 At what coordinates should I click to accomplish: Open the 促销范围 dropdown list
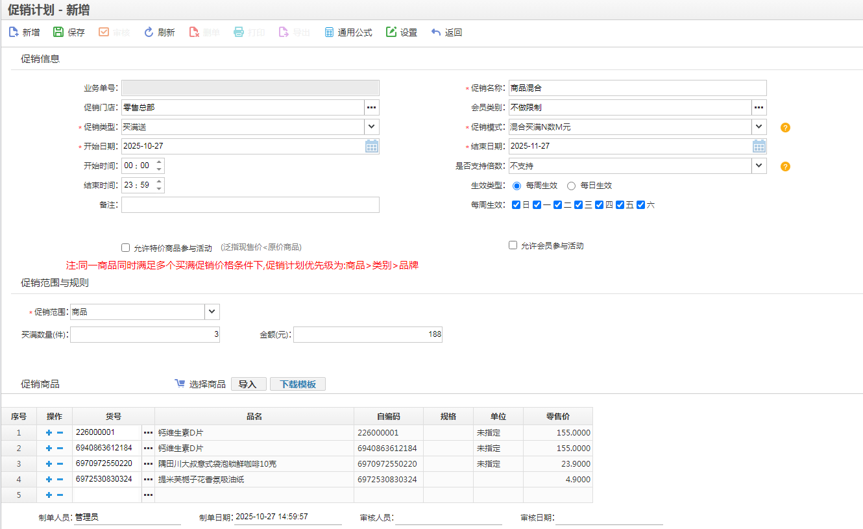pos(212,312)
